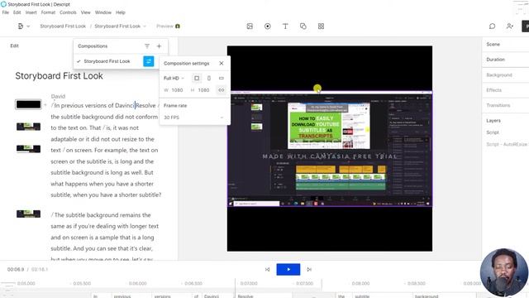Open the Edit menu
529x298 pixels.
tap(17, 12)
